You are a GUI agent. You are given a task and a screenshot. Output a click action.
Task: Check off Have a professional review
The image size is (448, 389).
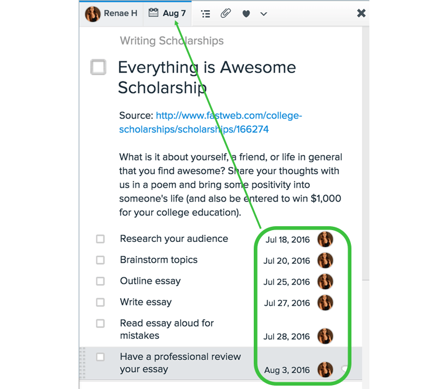pos(100,357)
